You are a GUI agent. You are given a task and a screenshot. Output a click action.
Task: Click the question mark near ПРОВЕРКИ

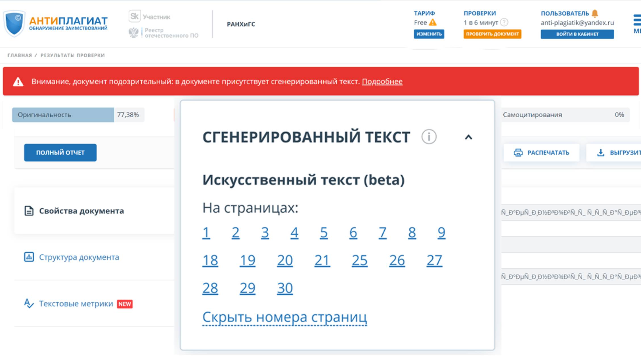[504, 22]
